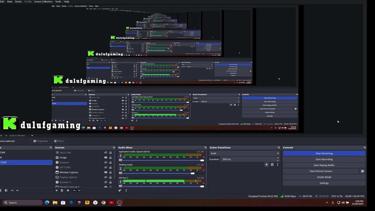Open Audio Mixer toolbar three-dot menu
This screenshot has height=211, width=375.
coord(126,190)
